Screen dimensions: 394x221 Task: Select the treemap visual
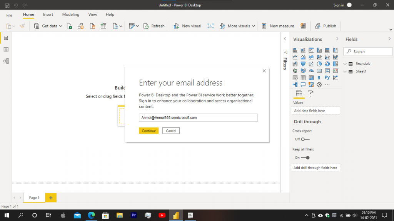[335, 64]
